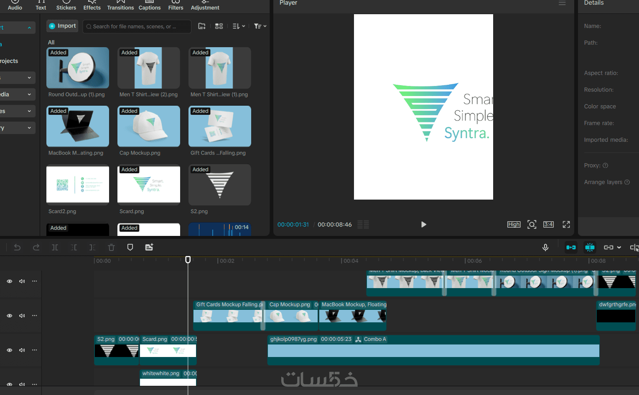Add a marker with the shield icon
639x395 pixels.
click(130, 247)
